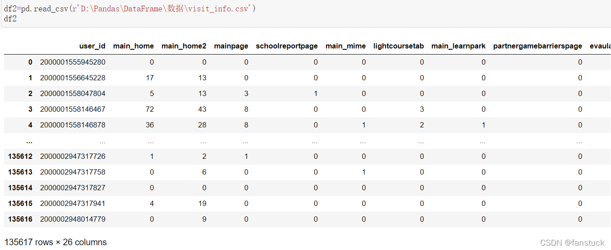Click the read_csv code line in the cell
Screen dimensions: 611x250
130,9
